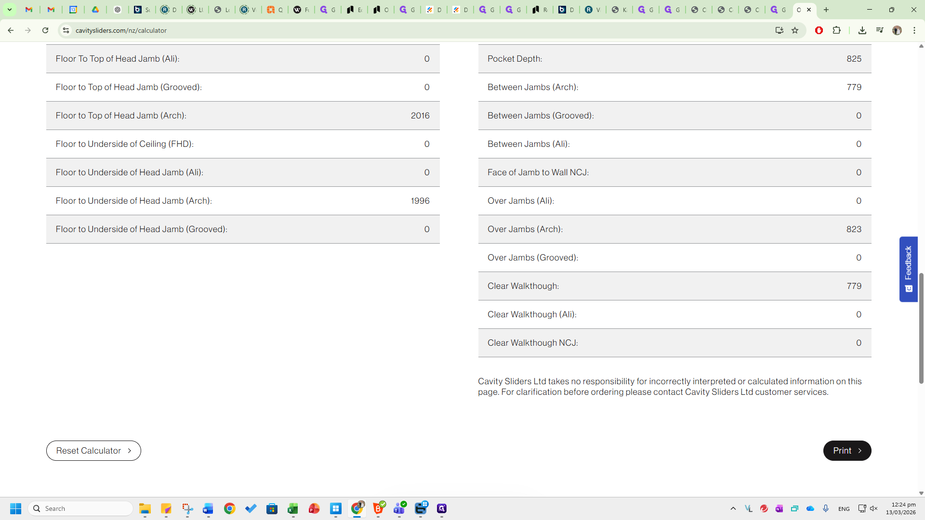
Task: Click the install app icon in address bar
Action: tap(779, 30)
